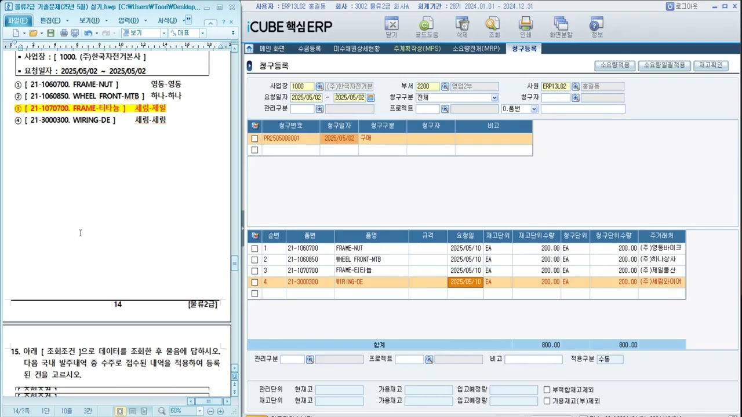Image resolution: width=742 pixels, height=417 pixels.
Task: Click magnifier zoom icon in Hangul status bar
Action: tap(162, 411)
